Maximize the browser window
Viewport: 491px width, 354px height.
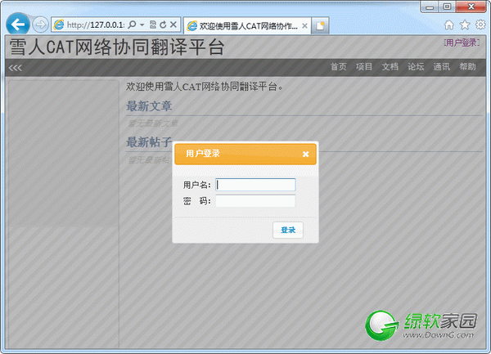447,7
